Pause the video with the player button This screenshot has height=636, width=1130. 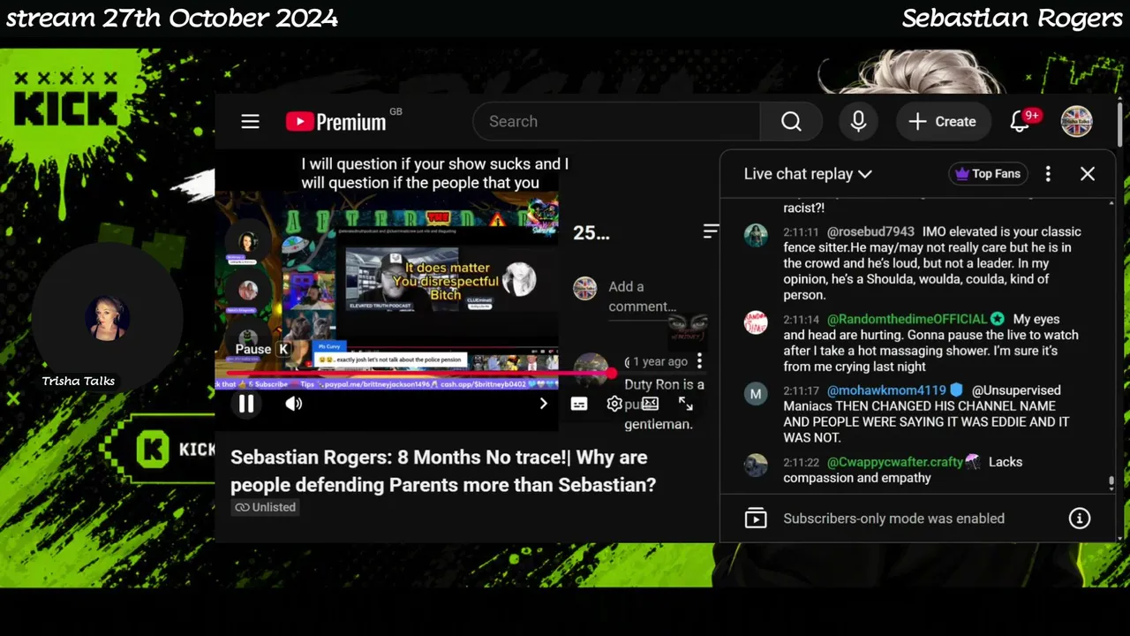click(x=246, y=404)
